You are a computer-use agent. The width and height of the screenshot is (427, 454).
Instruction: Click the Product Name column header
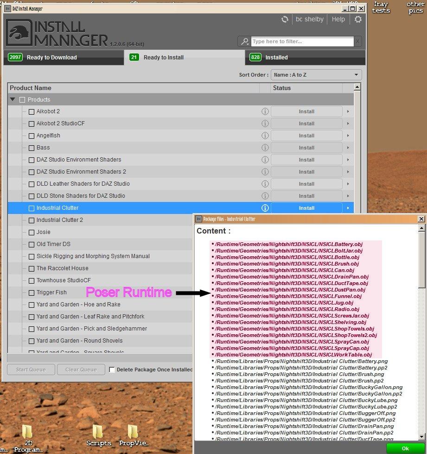[134, 88]
